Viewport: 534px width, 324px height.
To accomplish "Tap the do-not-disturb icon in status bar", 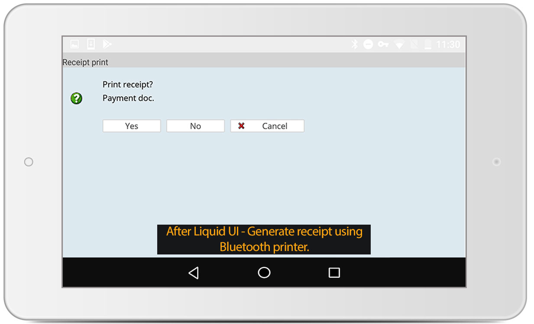I will pyautogui.click(x=368, y=44).
